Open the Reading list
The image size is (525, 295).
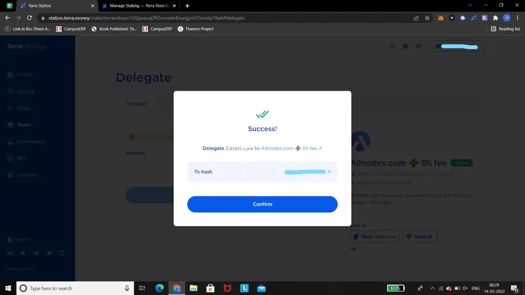coord(505,29)
